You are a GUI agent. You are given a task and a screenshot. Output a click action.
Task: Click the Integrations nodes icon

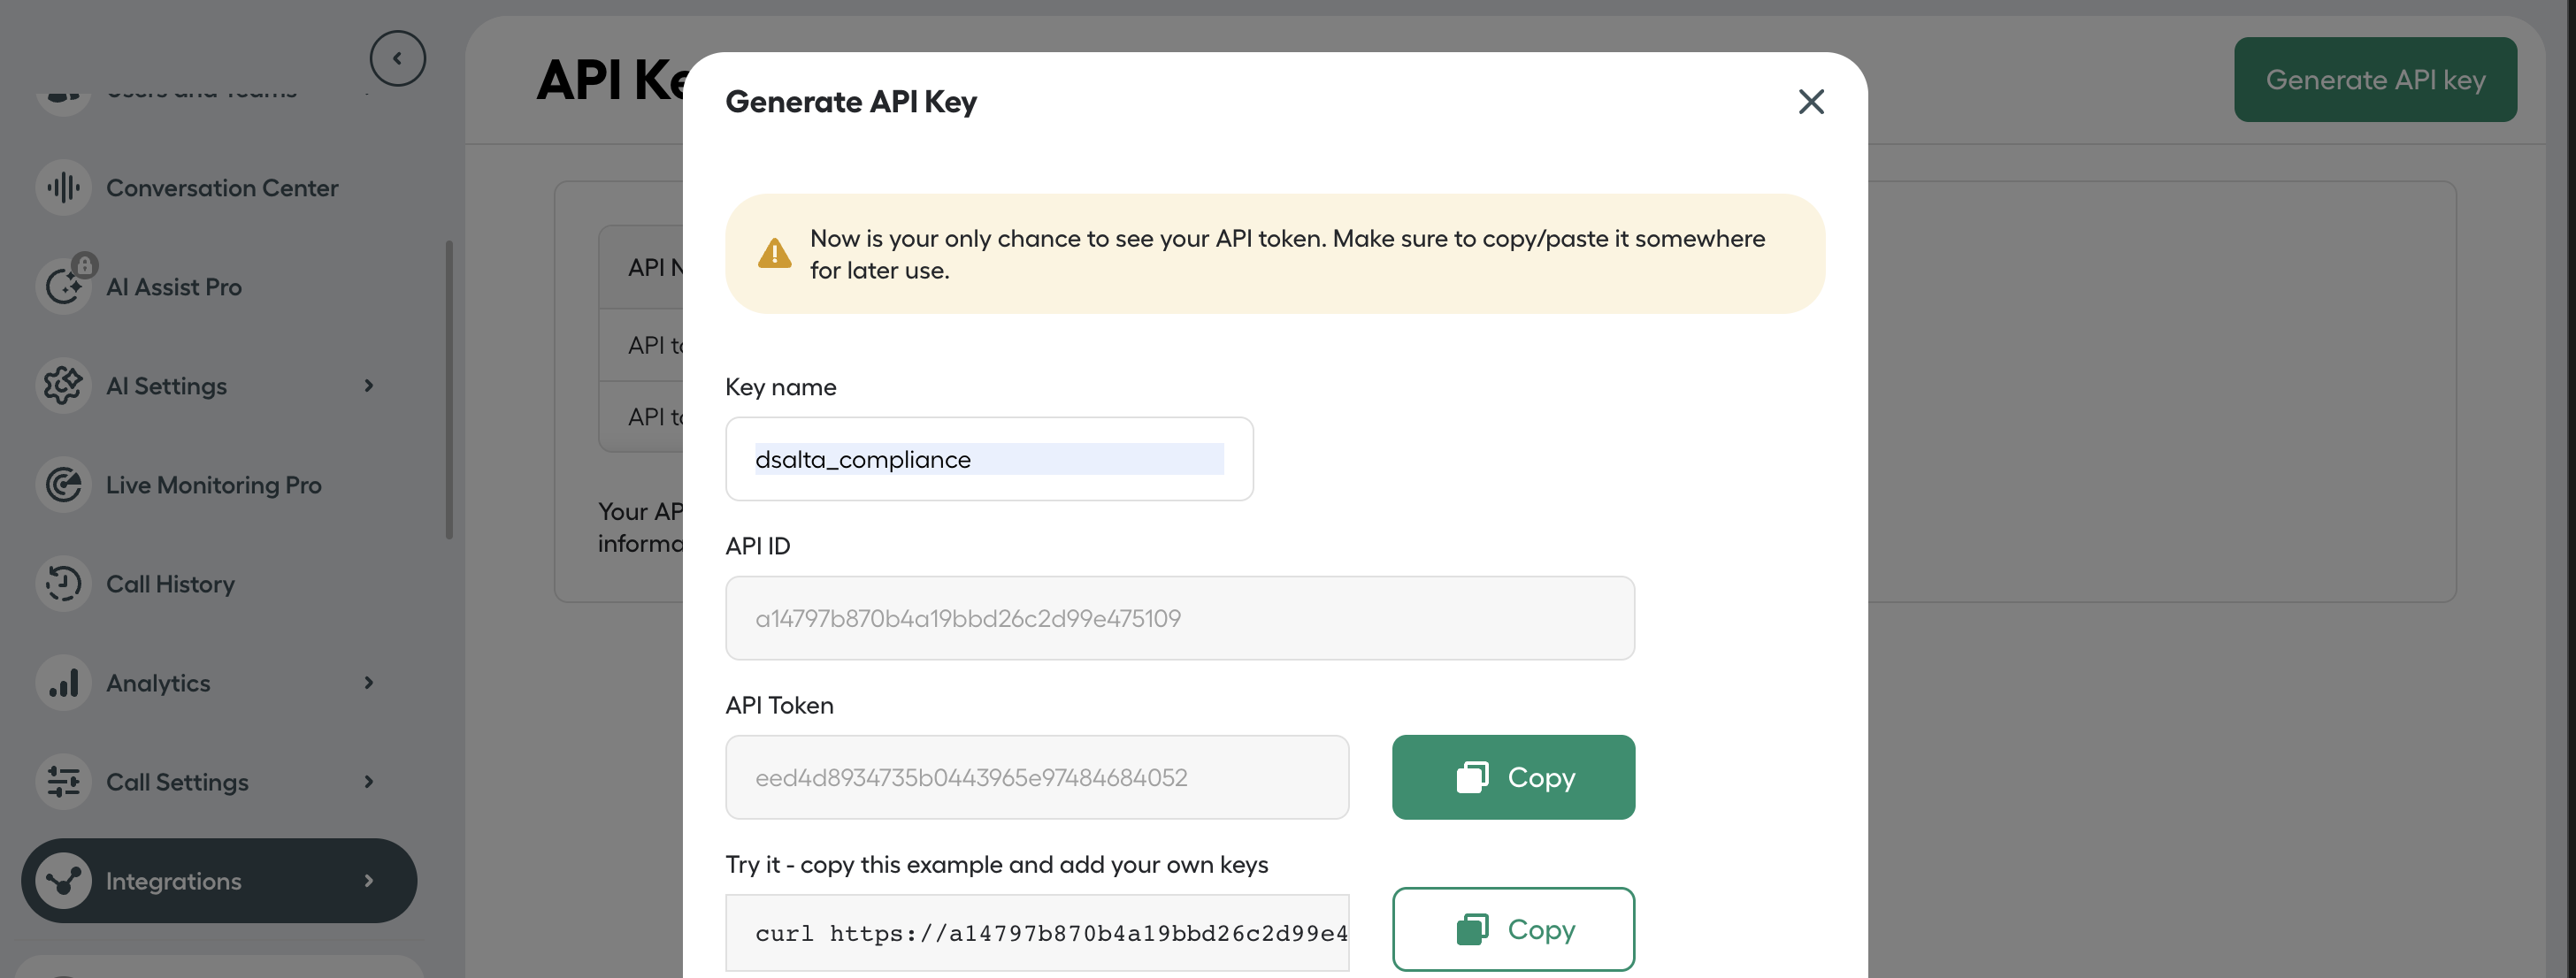point(63,880)
